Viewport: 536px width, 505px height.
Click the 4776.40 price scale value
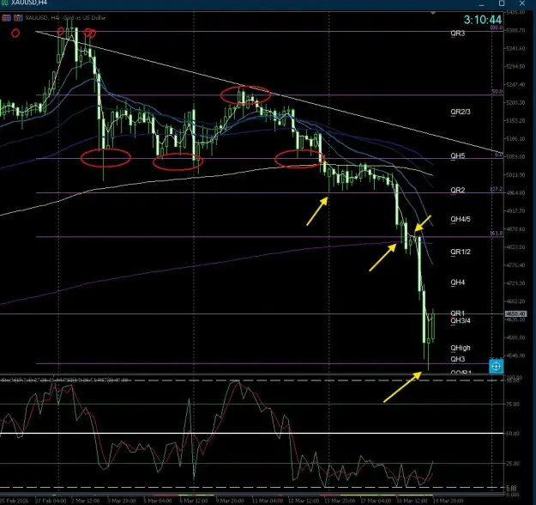515,265
